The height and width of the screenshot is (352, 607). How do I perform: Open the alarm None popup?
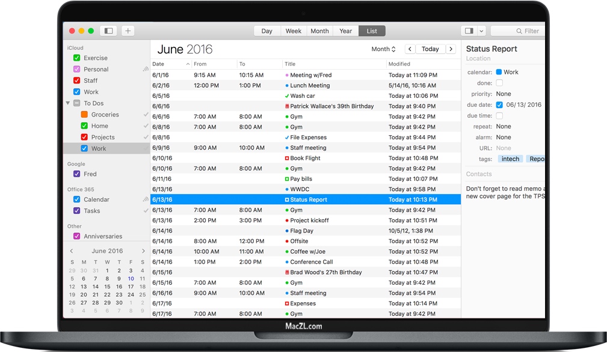[x=504, y=137]
